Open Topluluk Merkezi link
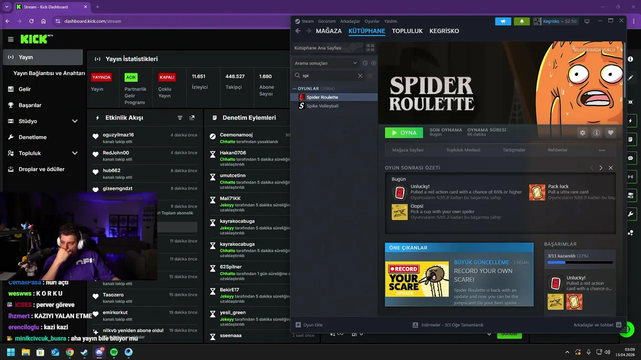The height and width of the screenshot is (360, 641). [x=463, y=150]
